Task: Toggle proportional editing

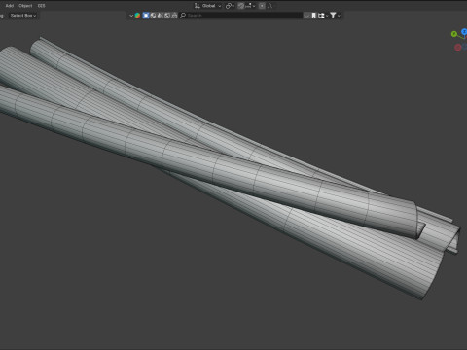Action: click(x=262, y=6)
